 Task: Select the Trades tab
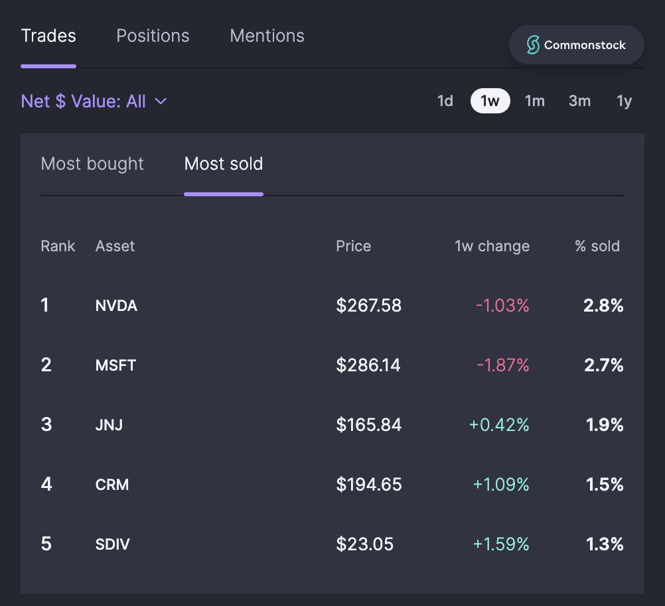(x=48, y=36)
